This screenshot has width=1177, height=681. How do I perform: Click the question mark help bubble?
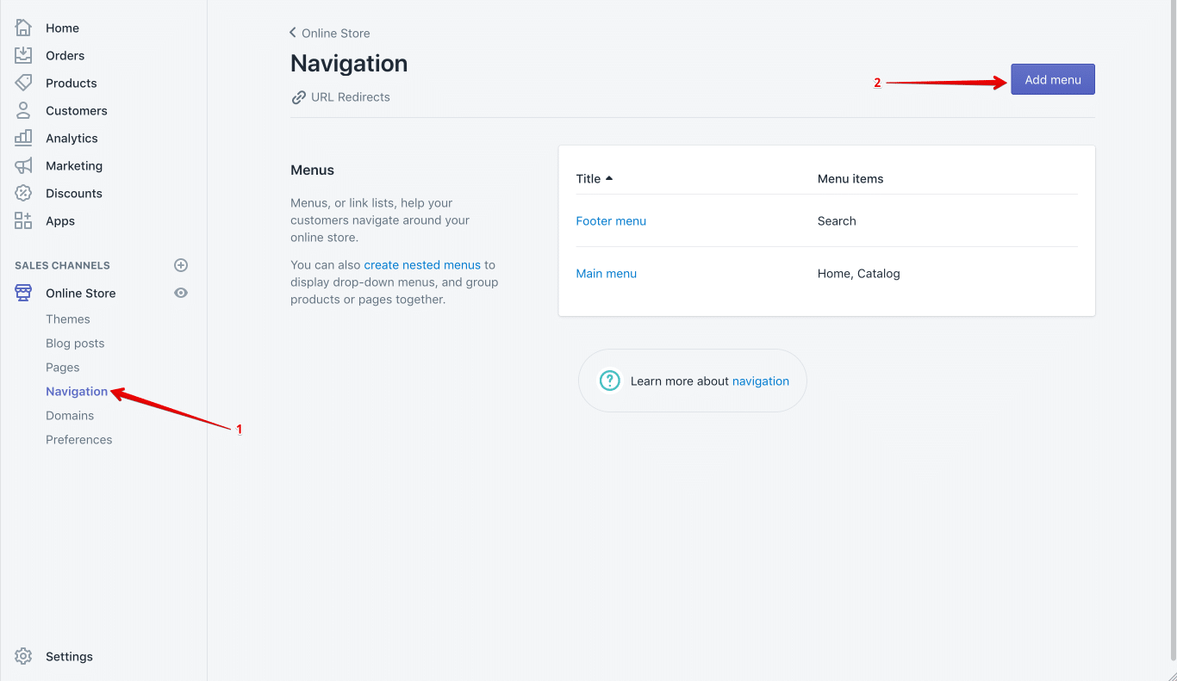(610, 380)
